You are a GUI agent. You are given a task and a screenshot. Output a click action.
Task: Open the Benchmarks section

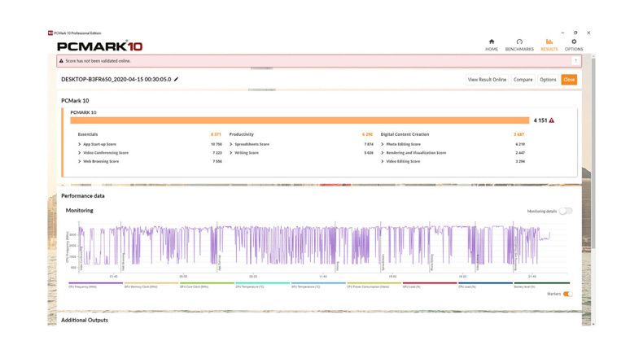point(519,45)
